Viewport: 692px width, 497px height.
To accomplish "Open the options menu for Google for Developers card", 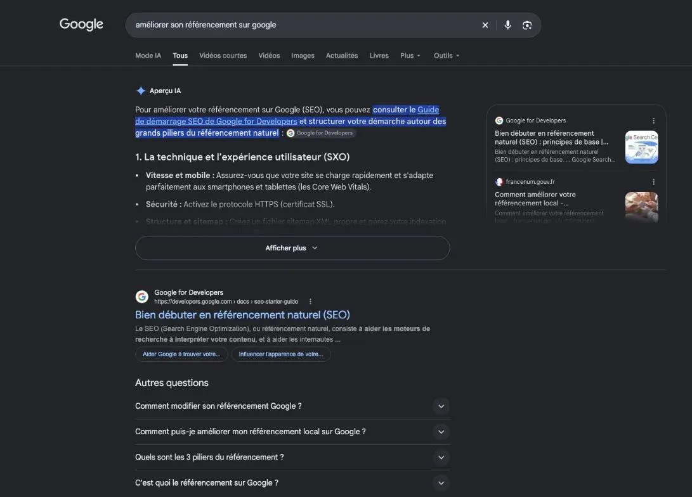I will point(653,120).
